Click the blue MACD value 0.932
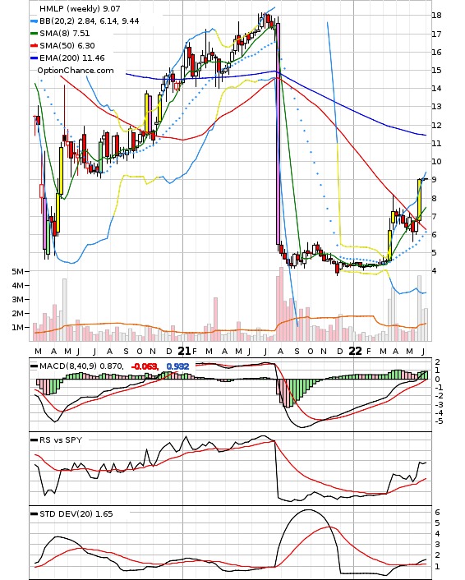The width and height of the screenshot is (465, 580). (x=178, y=366)
